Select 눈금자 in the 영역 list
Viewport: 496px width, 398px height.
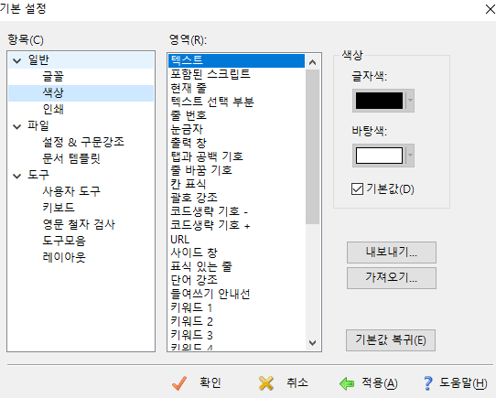237,129
